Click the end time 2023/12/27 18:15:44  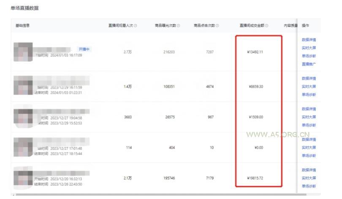click(x=66, y=154)
